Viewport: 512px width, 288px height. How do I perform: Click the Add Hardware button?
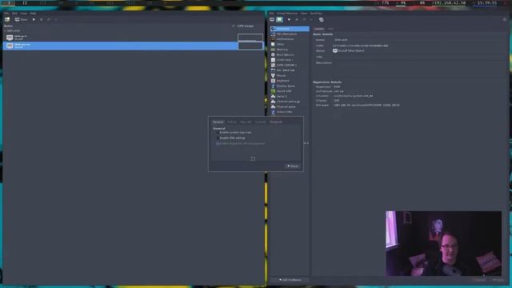click(290, 280)
